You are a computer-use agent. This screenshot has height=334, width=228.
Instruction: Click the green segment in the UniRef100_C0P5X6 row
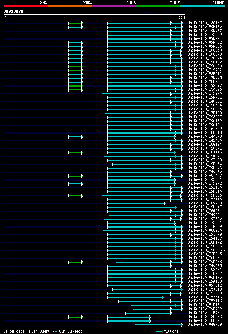(76, 262)
